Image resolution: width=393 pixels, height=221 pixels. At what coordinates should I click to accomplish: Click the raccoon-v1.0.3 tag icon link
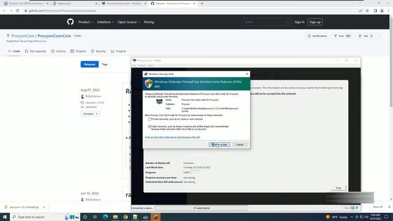pos(82,103)
